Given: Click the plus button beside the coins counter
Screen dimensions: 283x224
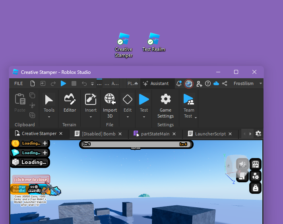Looking at the screenshot, I should pyautogui.click(x=45, y=143).
